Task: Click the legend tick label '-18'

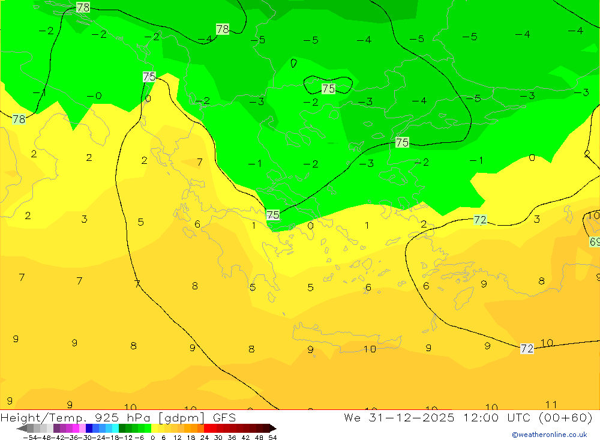Action: pos(113,438)
